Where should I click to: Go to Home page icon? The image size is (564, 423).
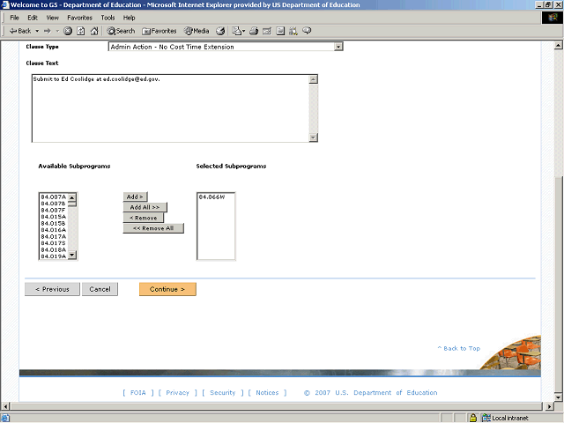pos(94,31)
